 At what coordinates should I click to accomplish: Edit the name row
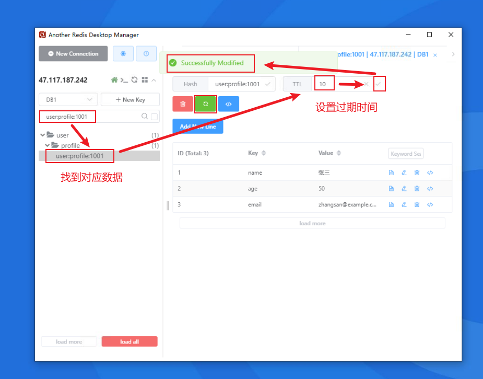(404, 173)
